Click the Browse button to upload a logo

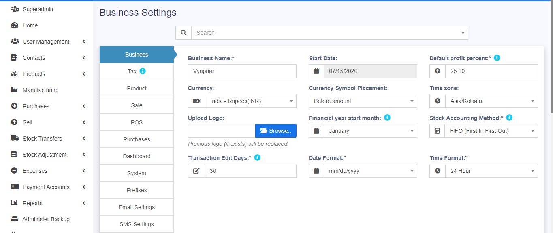coord(275,131)
